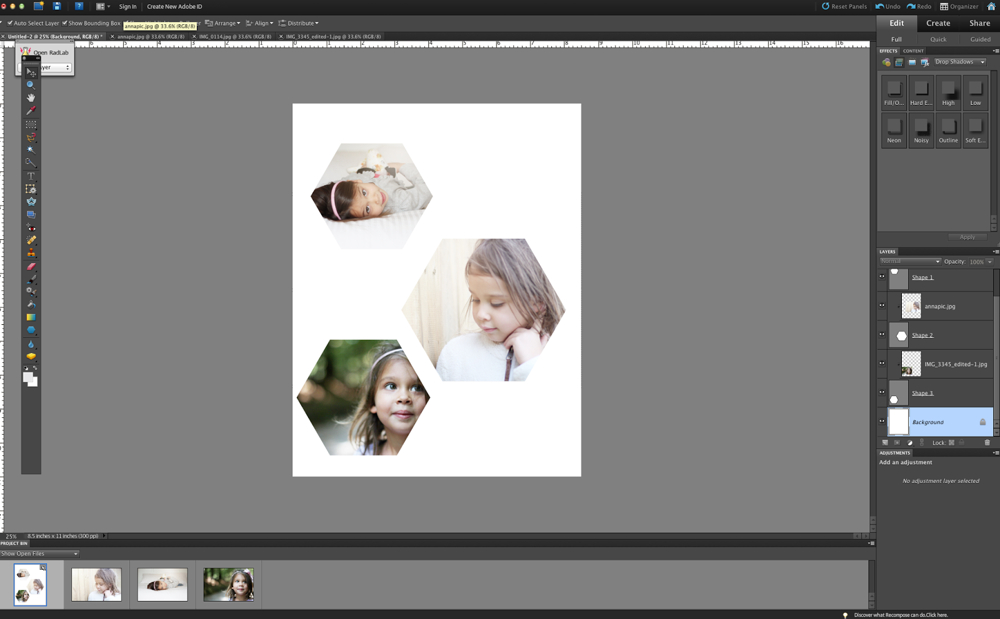Select the Zoom tool
The height and width of the screenshot is (619, 1000).
coord(31,84)
